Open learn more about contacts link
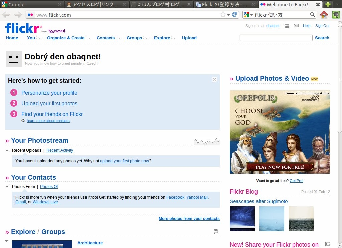This screenshot has width=342, height=248. (x=48, y=121)
